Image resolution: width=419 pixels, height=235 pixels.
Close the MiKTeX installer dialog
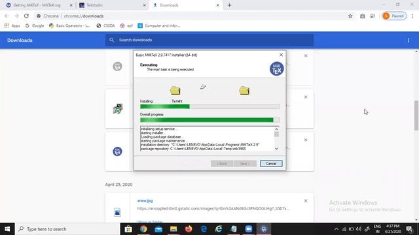pyautogui.click(x=281, y=55)
